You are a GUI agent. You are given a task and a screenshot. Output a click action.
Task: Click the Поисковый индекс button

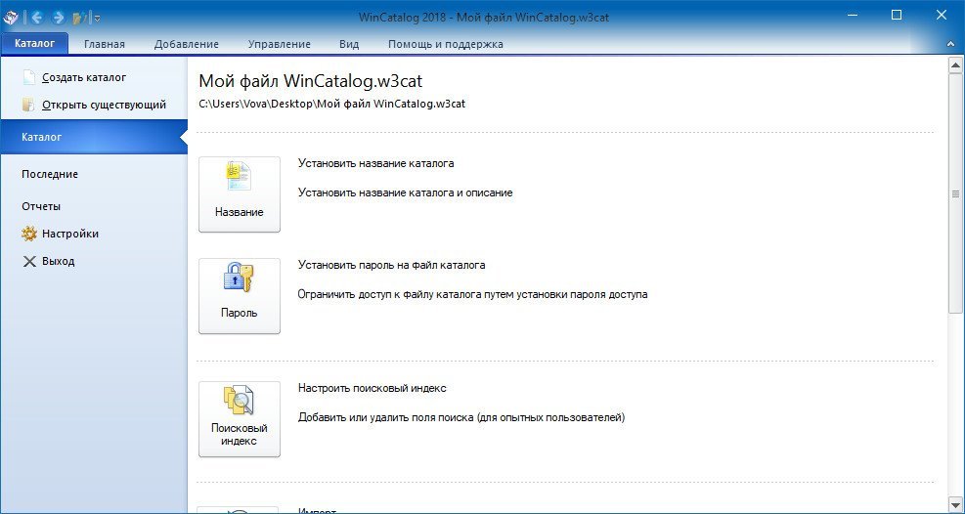pyautogui.click(x=240, y=418)
